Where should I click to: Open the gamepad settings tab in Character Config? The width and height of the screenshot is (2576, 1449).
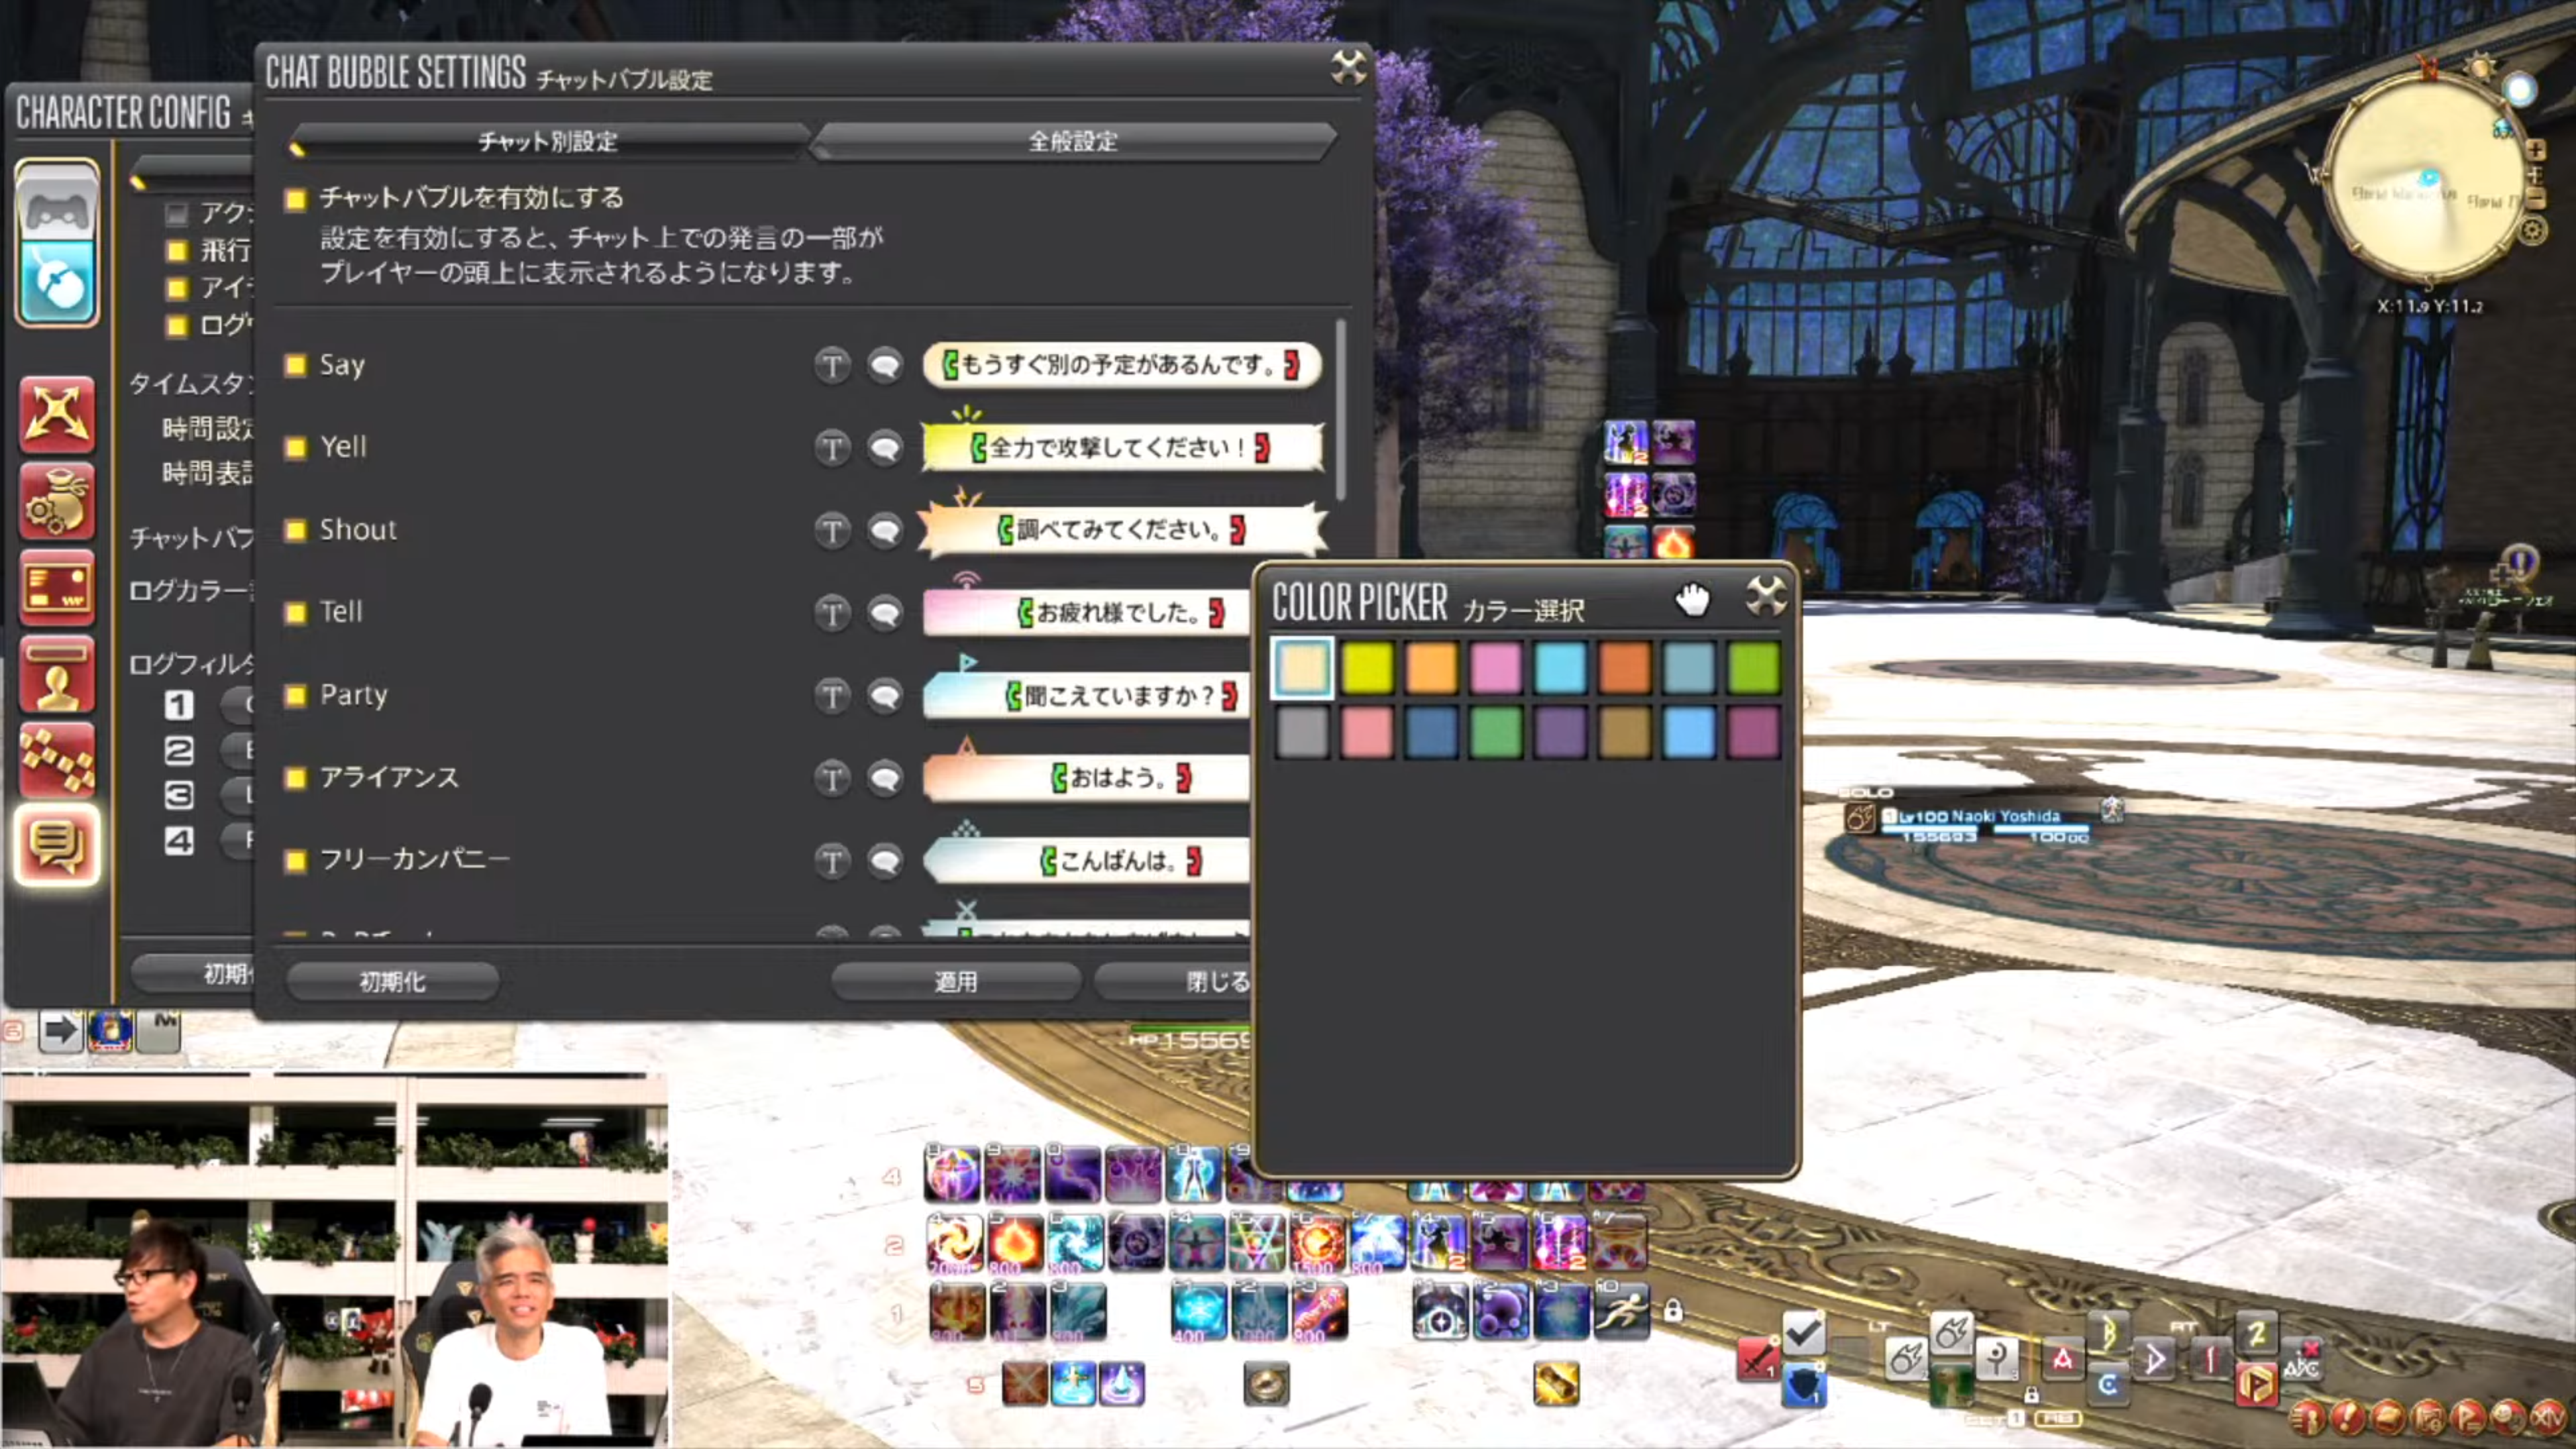57,202
